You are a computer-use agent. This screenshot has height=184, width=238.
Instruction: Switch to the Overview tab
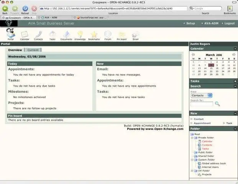coord(15,50)
